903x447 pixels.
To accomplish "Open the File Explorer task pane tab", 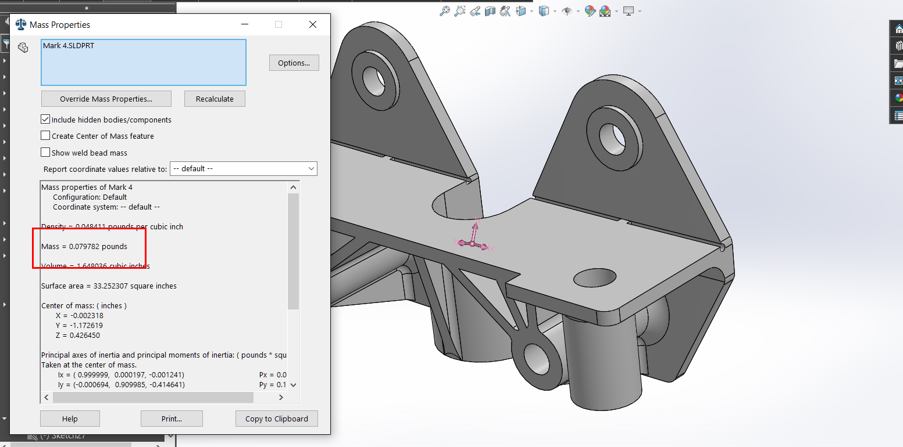I will tap(897, 63).
